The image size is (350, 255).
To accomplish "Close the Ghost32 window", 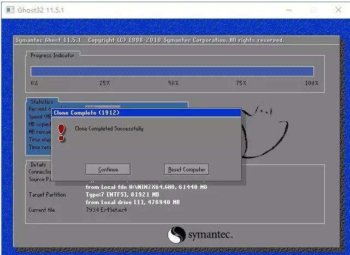I will pyautogui.click(x=339, y=10).
